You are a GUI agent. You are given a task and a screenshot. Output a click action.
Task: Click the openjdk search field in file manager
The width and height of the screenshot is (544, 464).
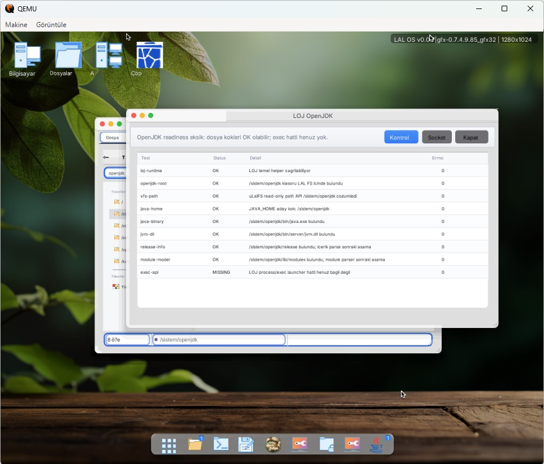[x=115, y=173]
